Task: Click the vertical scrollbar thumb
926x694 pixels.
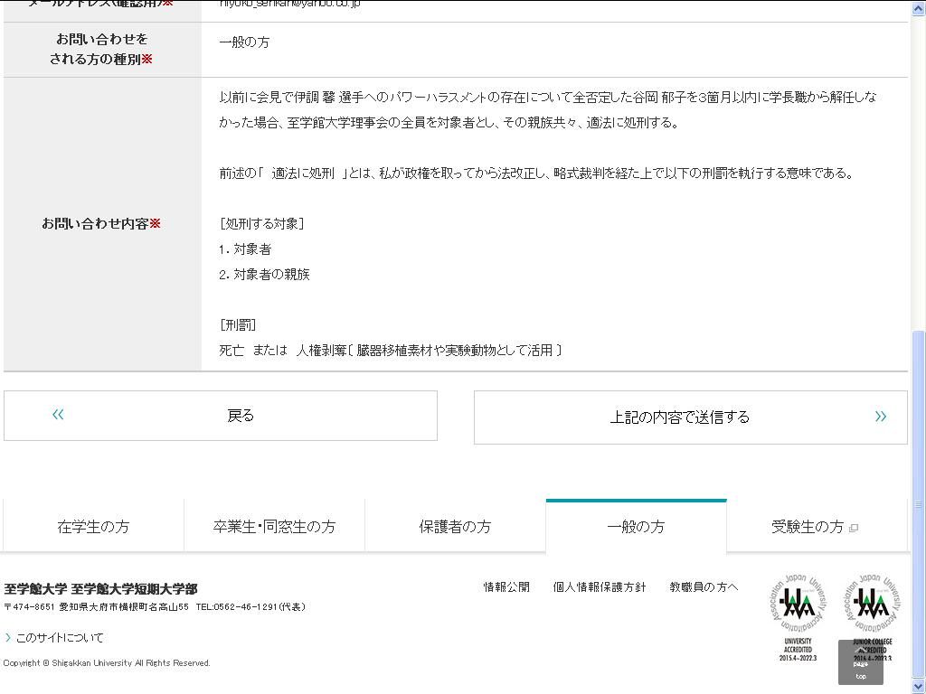Action: coord(920,504)
